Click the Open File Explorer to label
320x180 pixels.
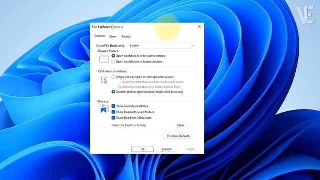(x=110, y=46)
